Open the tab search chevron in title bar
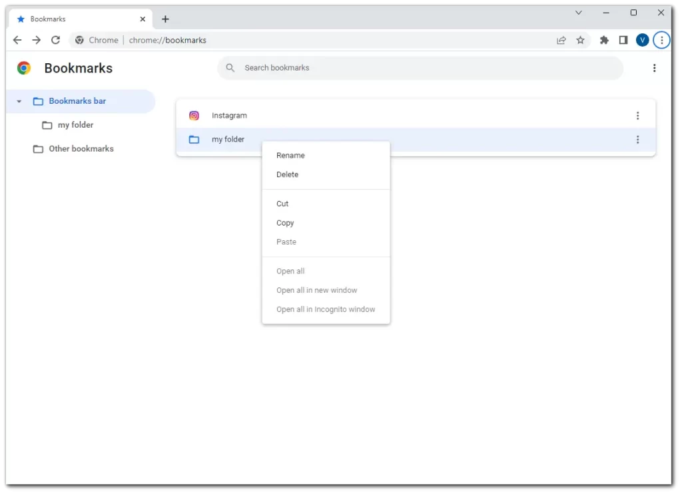This screenshot has height=495, width=682. 579,13
